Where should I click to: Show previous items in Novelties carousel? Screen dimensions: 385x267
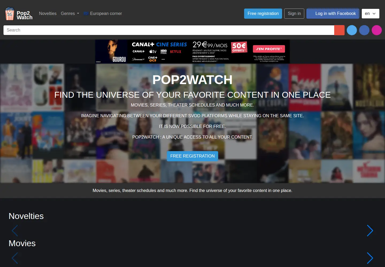point(15,231)
